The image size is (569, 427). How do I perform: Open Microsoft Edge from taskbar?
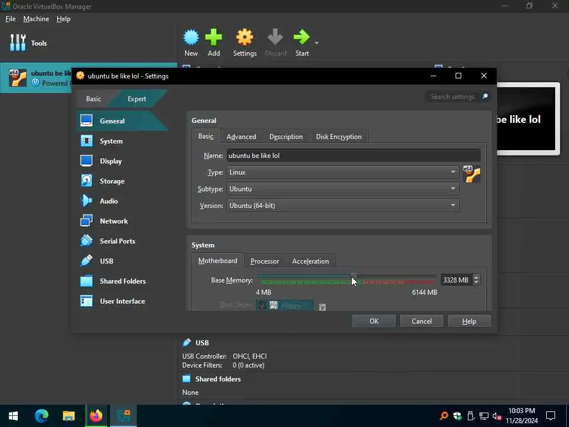click(41, 416)
